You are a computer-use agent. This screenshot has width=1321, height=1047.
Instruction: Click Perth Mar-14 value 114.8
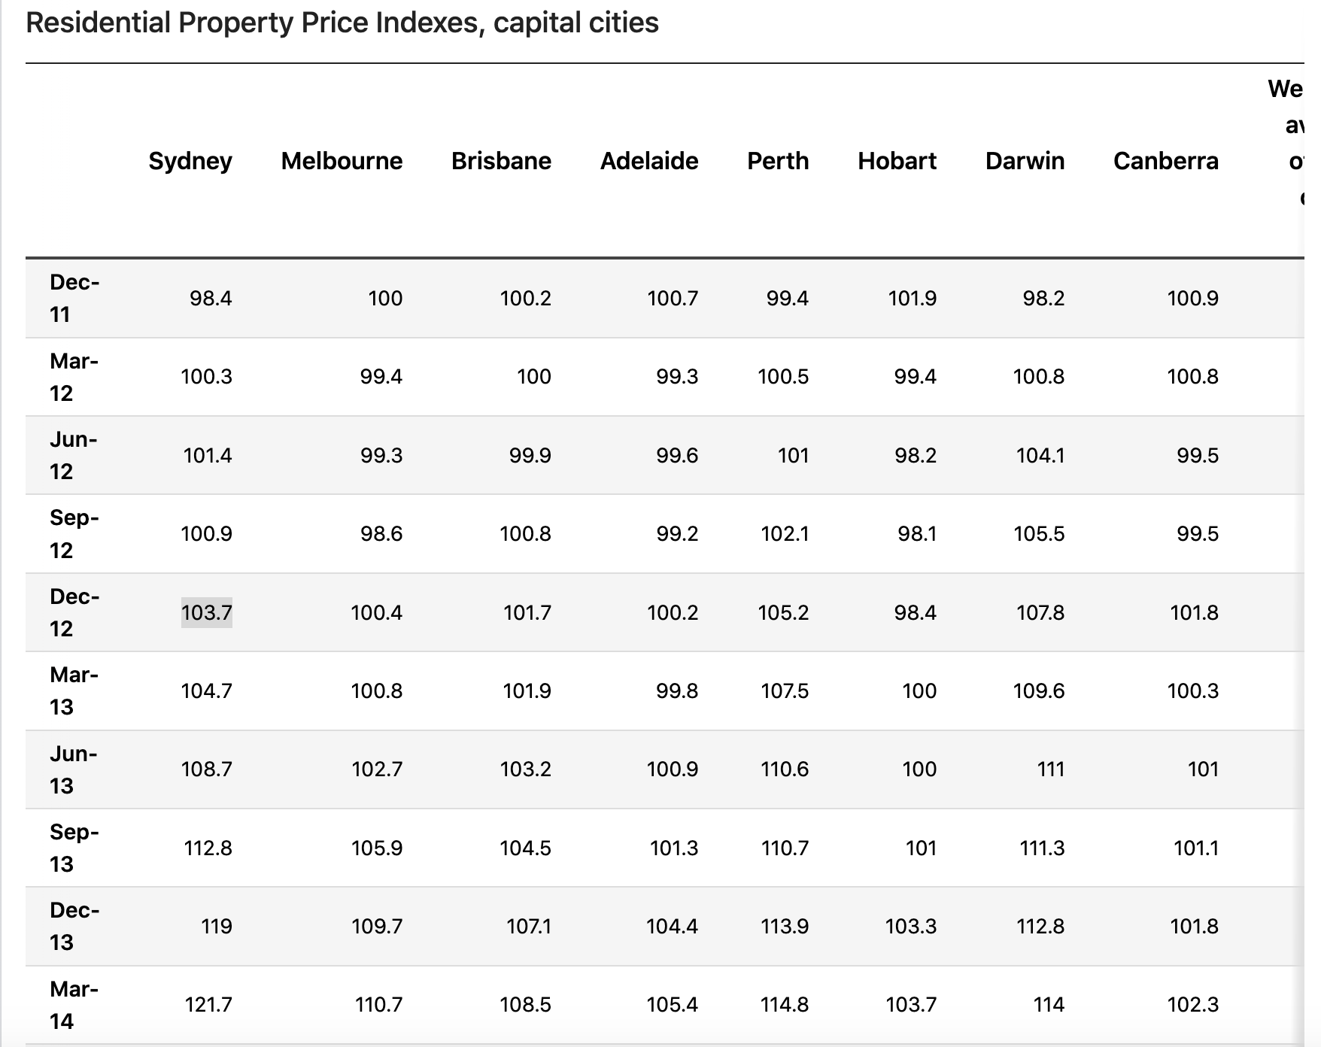click(785, 1004)
